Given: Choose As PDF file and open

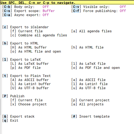Looking at the screenshot, I should click(95, 68).
